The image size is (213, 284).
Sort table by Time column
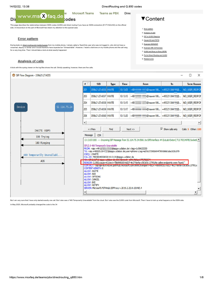[125, 84]
